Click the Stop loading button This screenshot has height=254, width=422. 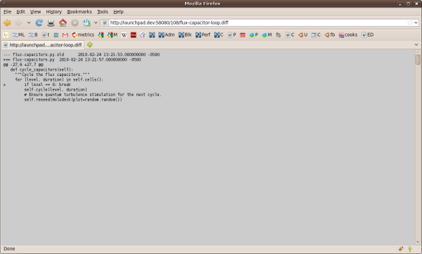click(x=75, y=23)
